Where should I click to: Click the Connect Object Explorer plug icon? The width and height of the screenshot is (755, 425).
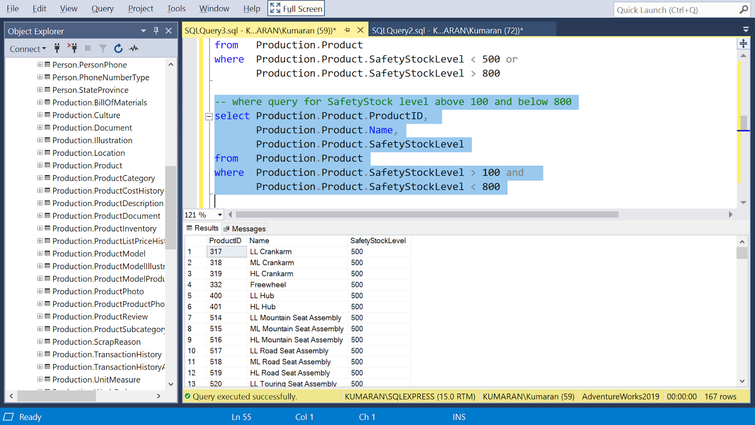[x=57, y=48]
